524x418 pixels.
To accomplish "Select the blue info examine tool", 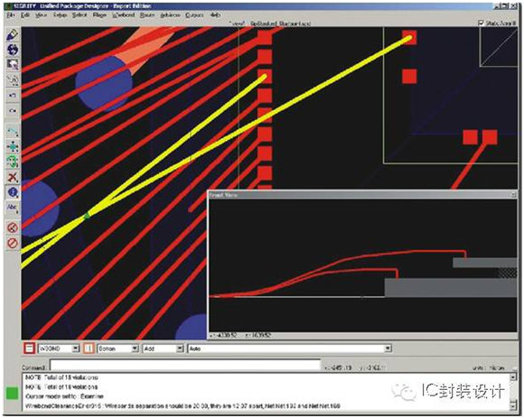I will 13,192.
